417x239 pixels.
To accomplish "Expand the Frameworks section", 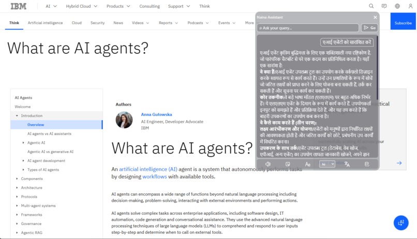I will pyautogui.click(x=17, y=215).
